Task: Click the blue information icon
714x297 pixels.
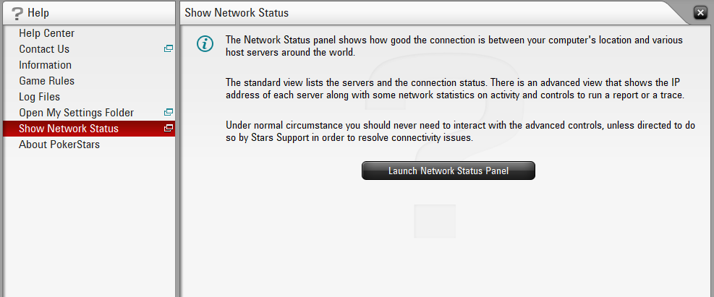Action: pos(205,43)
